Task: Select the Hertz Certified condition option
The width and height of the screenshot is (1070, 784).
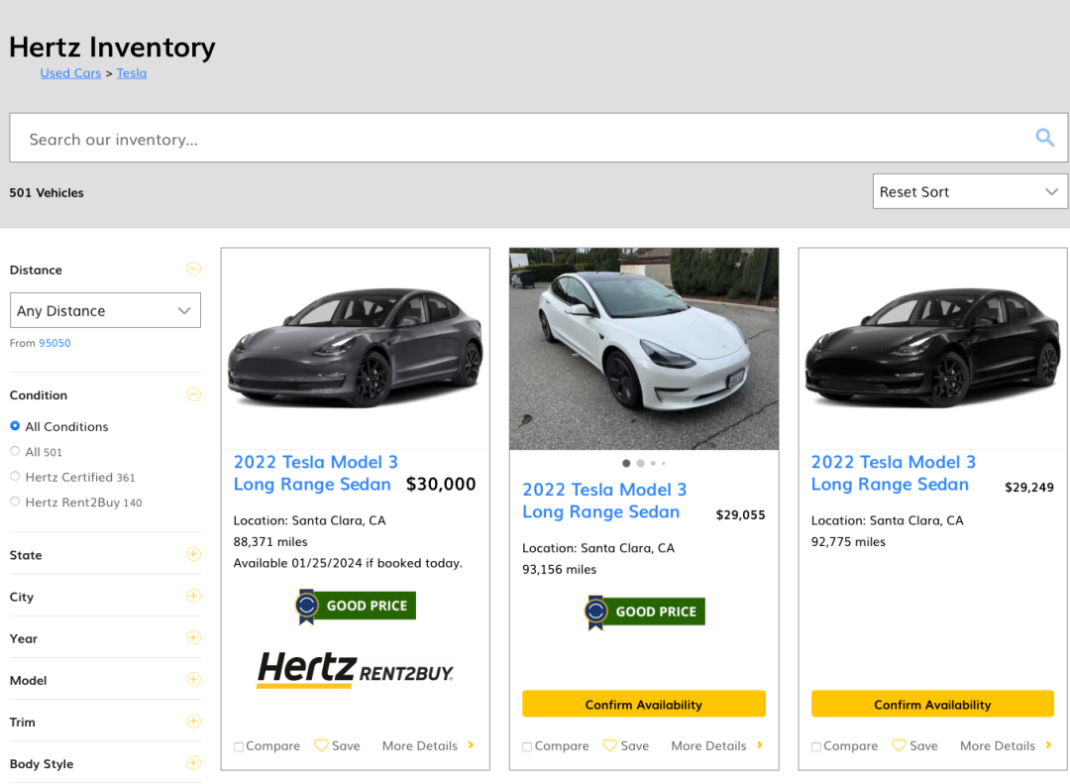Action: [x=15, y=477]
